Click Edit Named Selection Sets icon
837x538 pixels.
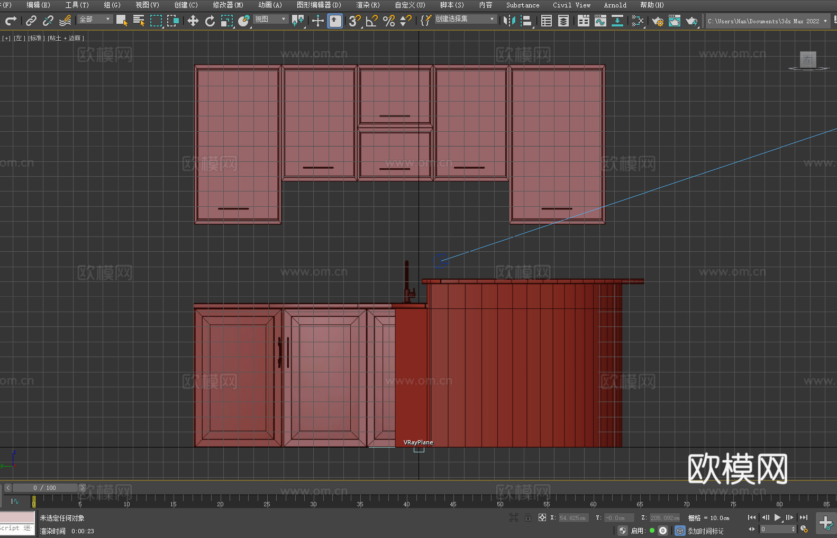point(425,21)
